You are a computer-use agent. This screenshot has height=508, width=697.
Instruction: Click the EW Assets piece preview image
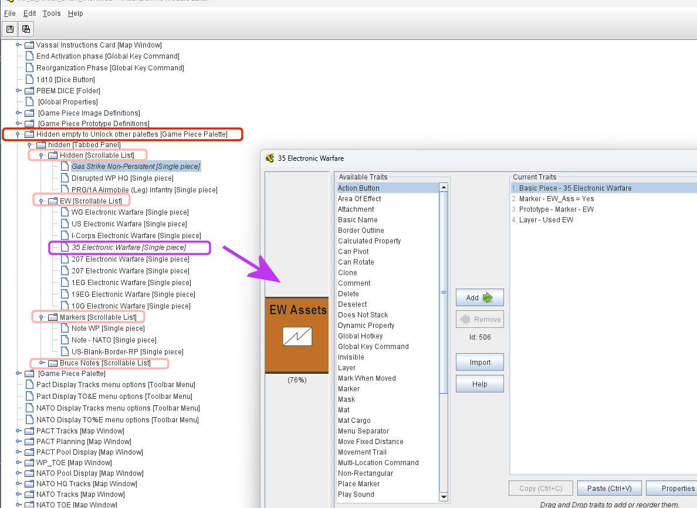[297, 335]
